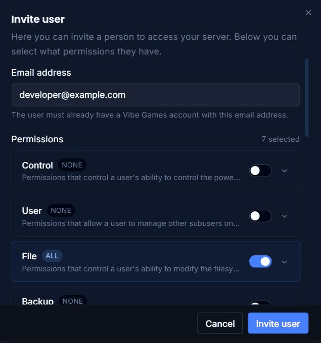Click the NONE badge beside Control
The height and width of the screenshot is (343, 321).
(72, 165)
